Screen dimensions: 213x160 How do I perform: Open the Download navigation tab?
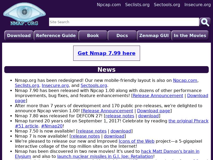19,35
